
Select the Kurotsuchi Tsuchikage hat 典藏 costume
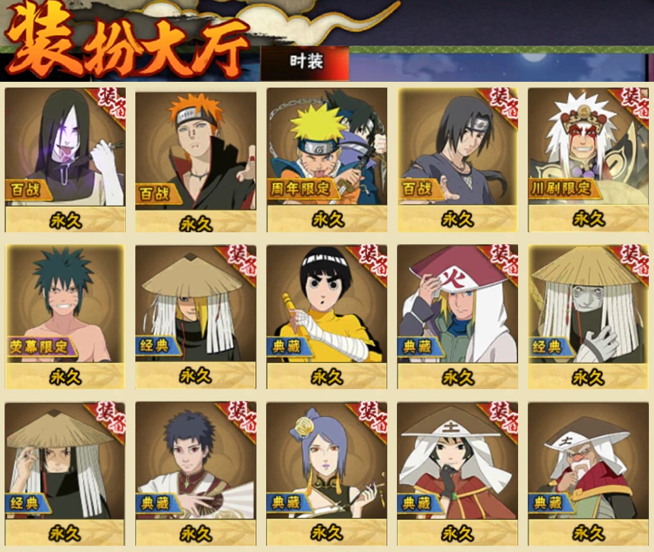(x=458, y=474)
